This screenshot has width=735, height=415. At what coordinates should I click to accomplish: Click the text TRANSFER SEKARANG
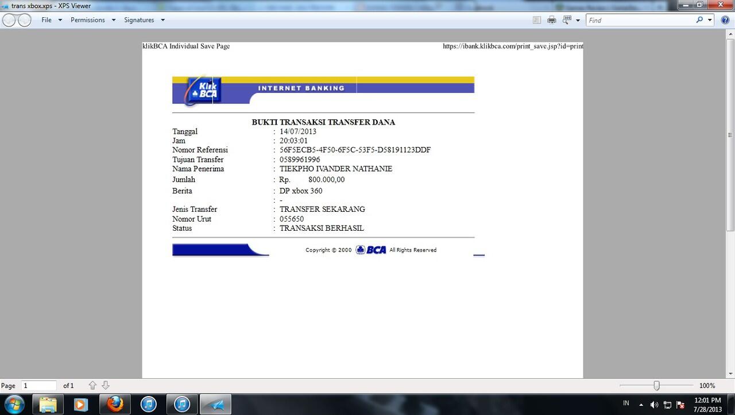tap(322, 210)
